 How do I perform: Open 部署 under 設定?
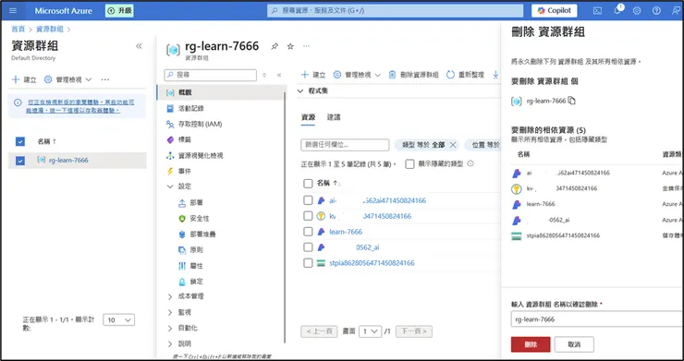tap(196, 203)
